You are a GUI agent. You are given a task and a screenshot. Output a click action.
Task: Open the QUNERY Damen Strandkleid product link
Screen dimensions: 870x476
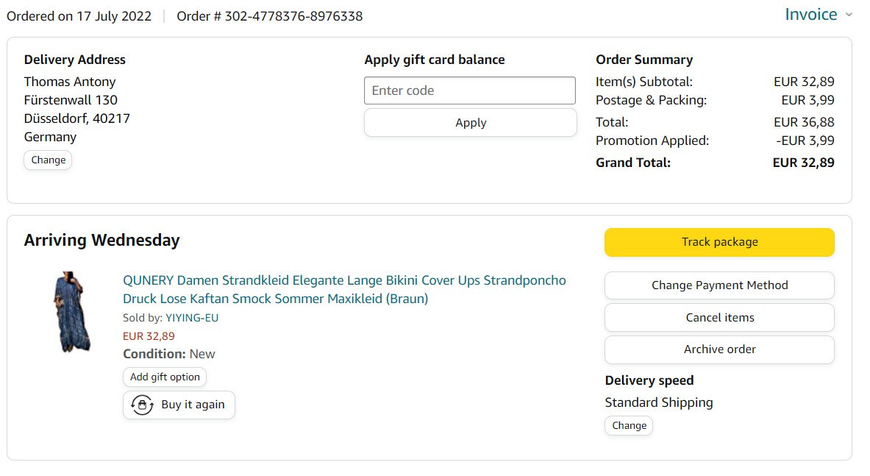click(344, 289)
